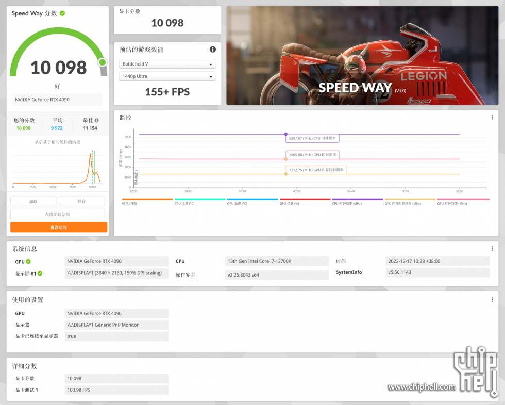Click the large 10 098 score inside the gauge
The width and height of the screenshot is (505, 405).
pyautogui.click(x=59, y=68)
